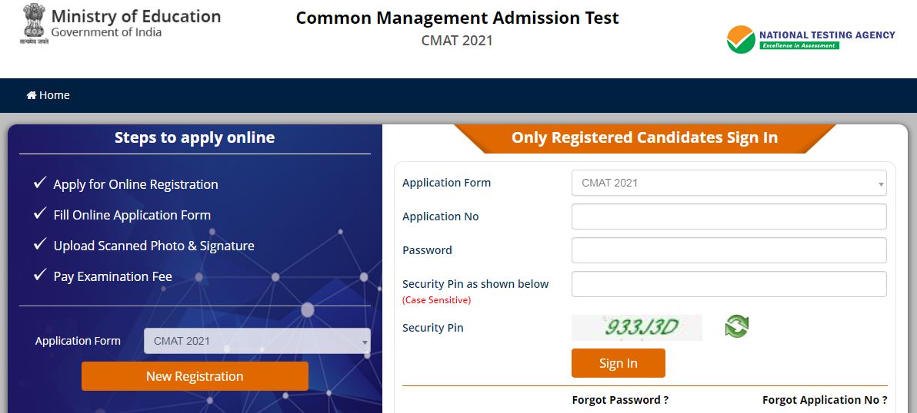Screen dimensions: 917x413
Task: Focus the Password input field
Action: coord(729,250)
